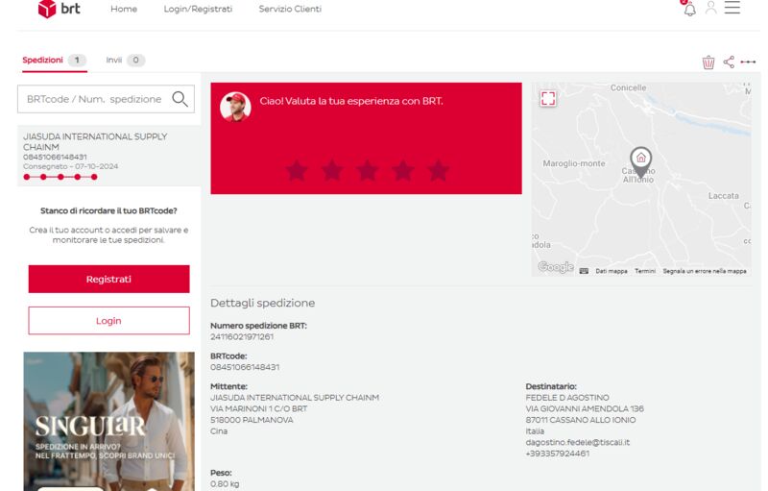The height and width of the screenshot is (491, 768).
Task: Click the FEDELE D AGOSTINO recipient name
Action: point(567,398)
